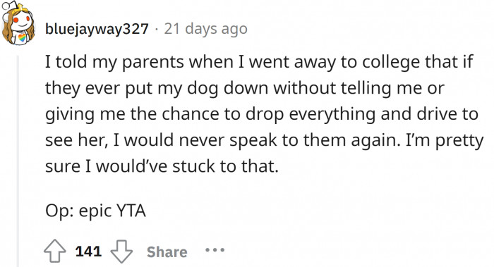494x267 pixels.
Task: Click the line starting "giving me the chance"
Action: [262, 114]
